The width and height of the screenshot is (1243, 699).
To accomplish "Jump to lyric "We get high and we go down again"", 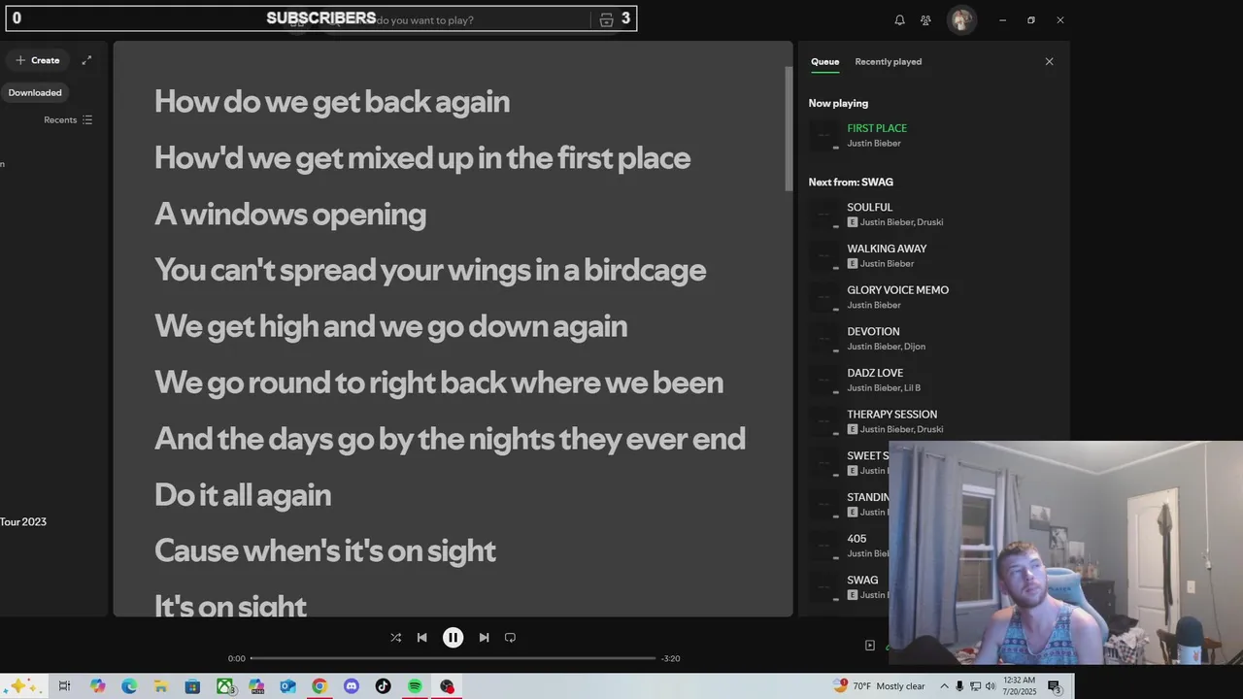I will click(x=390, y=326).
